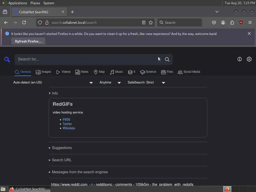256x192 pixels.
Task: Open the extensions puzzle icon
Action: click(x=232, y=22)
